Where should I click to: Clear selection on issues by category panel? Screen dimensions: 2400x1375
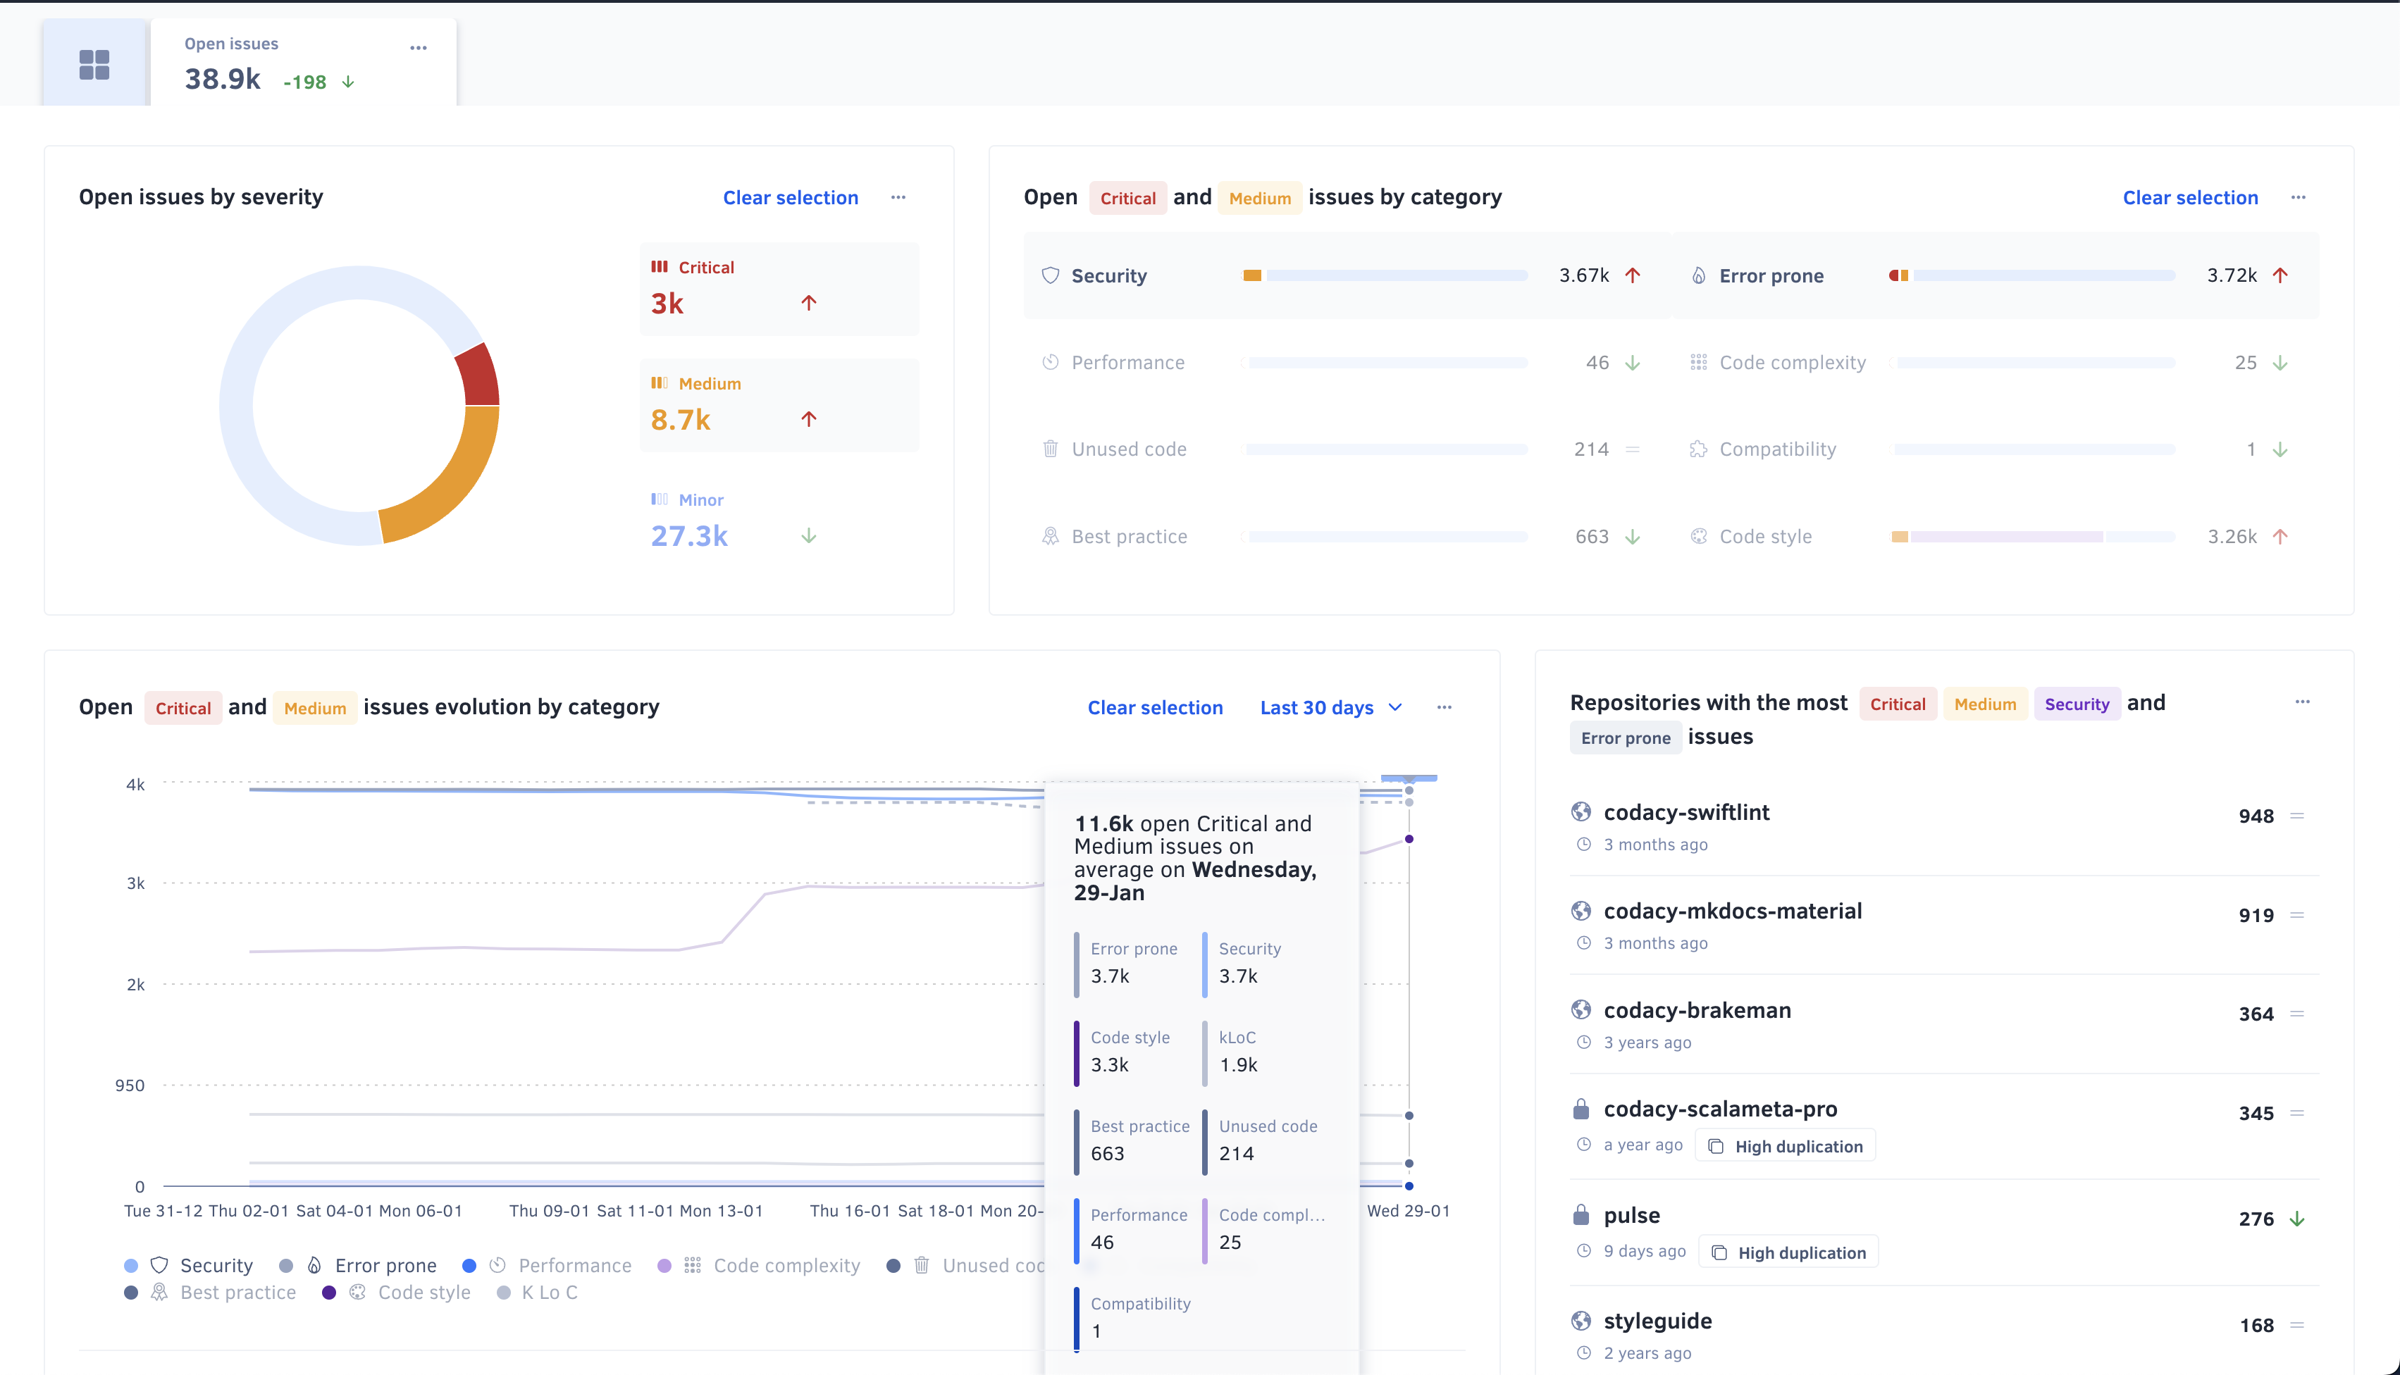coord(2191,197)
